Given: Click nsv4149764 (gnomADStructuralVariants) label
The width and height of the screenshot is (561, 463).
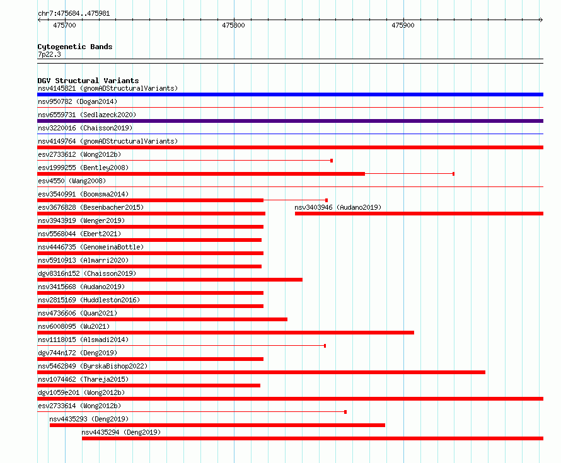Looking at the screenshot, I should pyautogui.click(x=108, y=141).
